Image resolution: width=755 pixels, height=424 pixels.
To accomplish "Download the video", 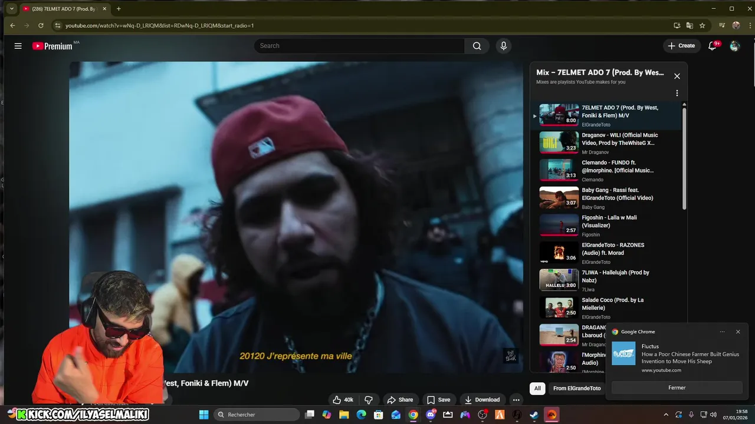I will [x=482, y=400].
